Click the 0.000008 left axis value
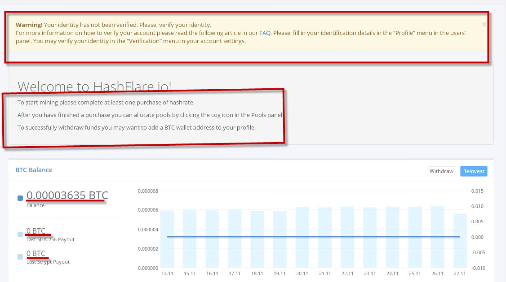Viewport: 506px width, 282px height. coord(148,191)
